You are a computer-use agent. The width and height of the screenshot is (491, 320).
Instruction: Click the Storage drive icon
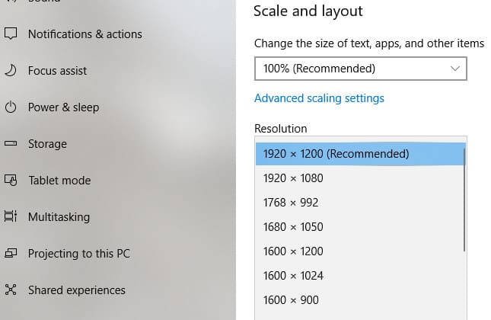(11, 143)
